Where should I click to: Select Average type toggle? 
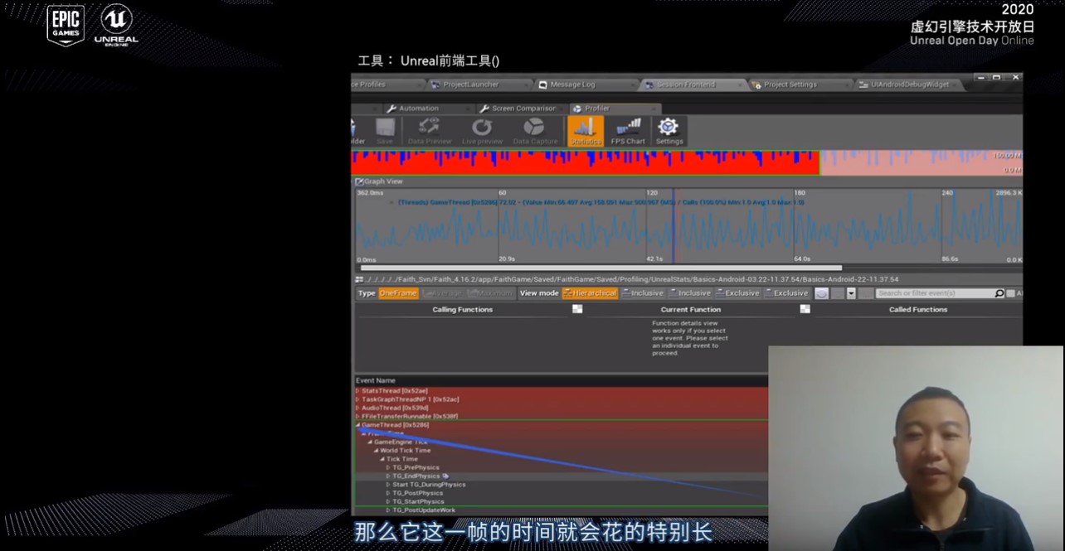tap(442, 293)
